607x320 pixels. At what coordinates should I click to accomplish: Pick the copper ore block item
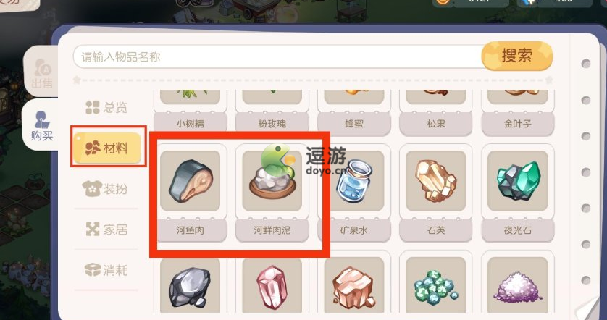pyautogui.click(x=354, y=285)
